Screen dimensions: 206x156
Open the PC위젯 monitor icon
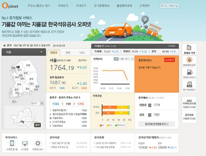click(x=25, y=143)
